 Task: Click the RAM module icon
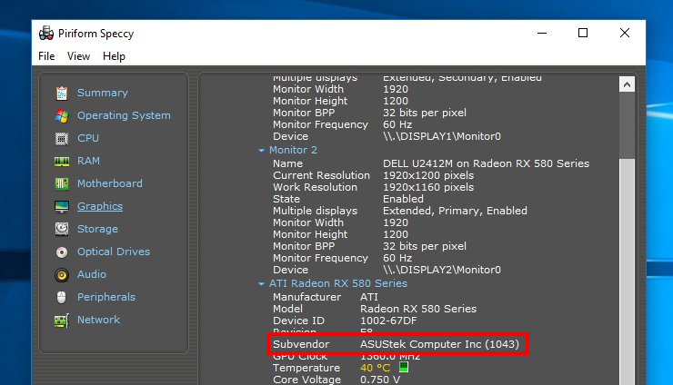tap(61, 162)
